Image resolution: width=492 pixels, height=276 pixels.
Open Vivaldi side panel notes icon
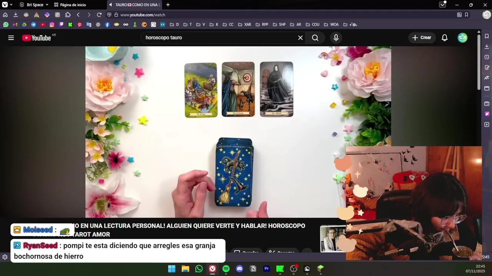tap(487, 67)
